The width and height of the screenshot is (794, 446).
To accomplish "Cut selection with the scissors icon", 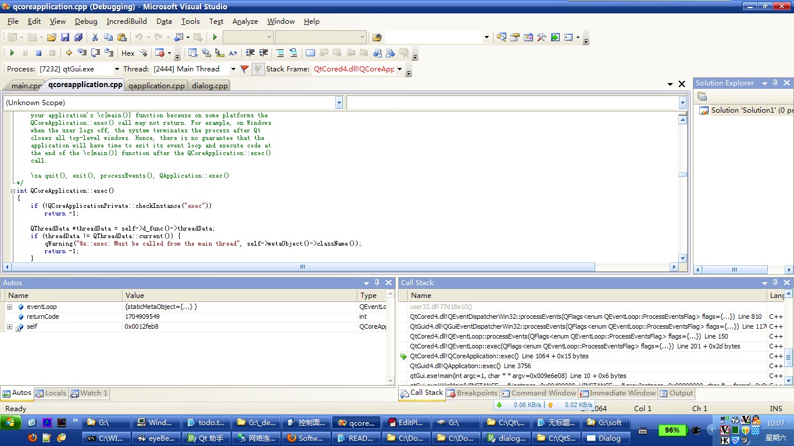I will tap(95, 37).
